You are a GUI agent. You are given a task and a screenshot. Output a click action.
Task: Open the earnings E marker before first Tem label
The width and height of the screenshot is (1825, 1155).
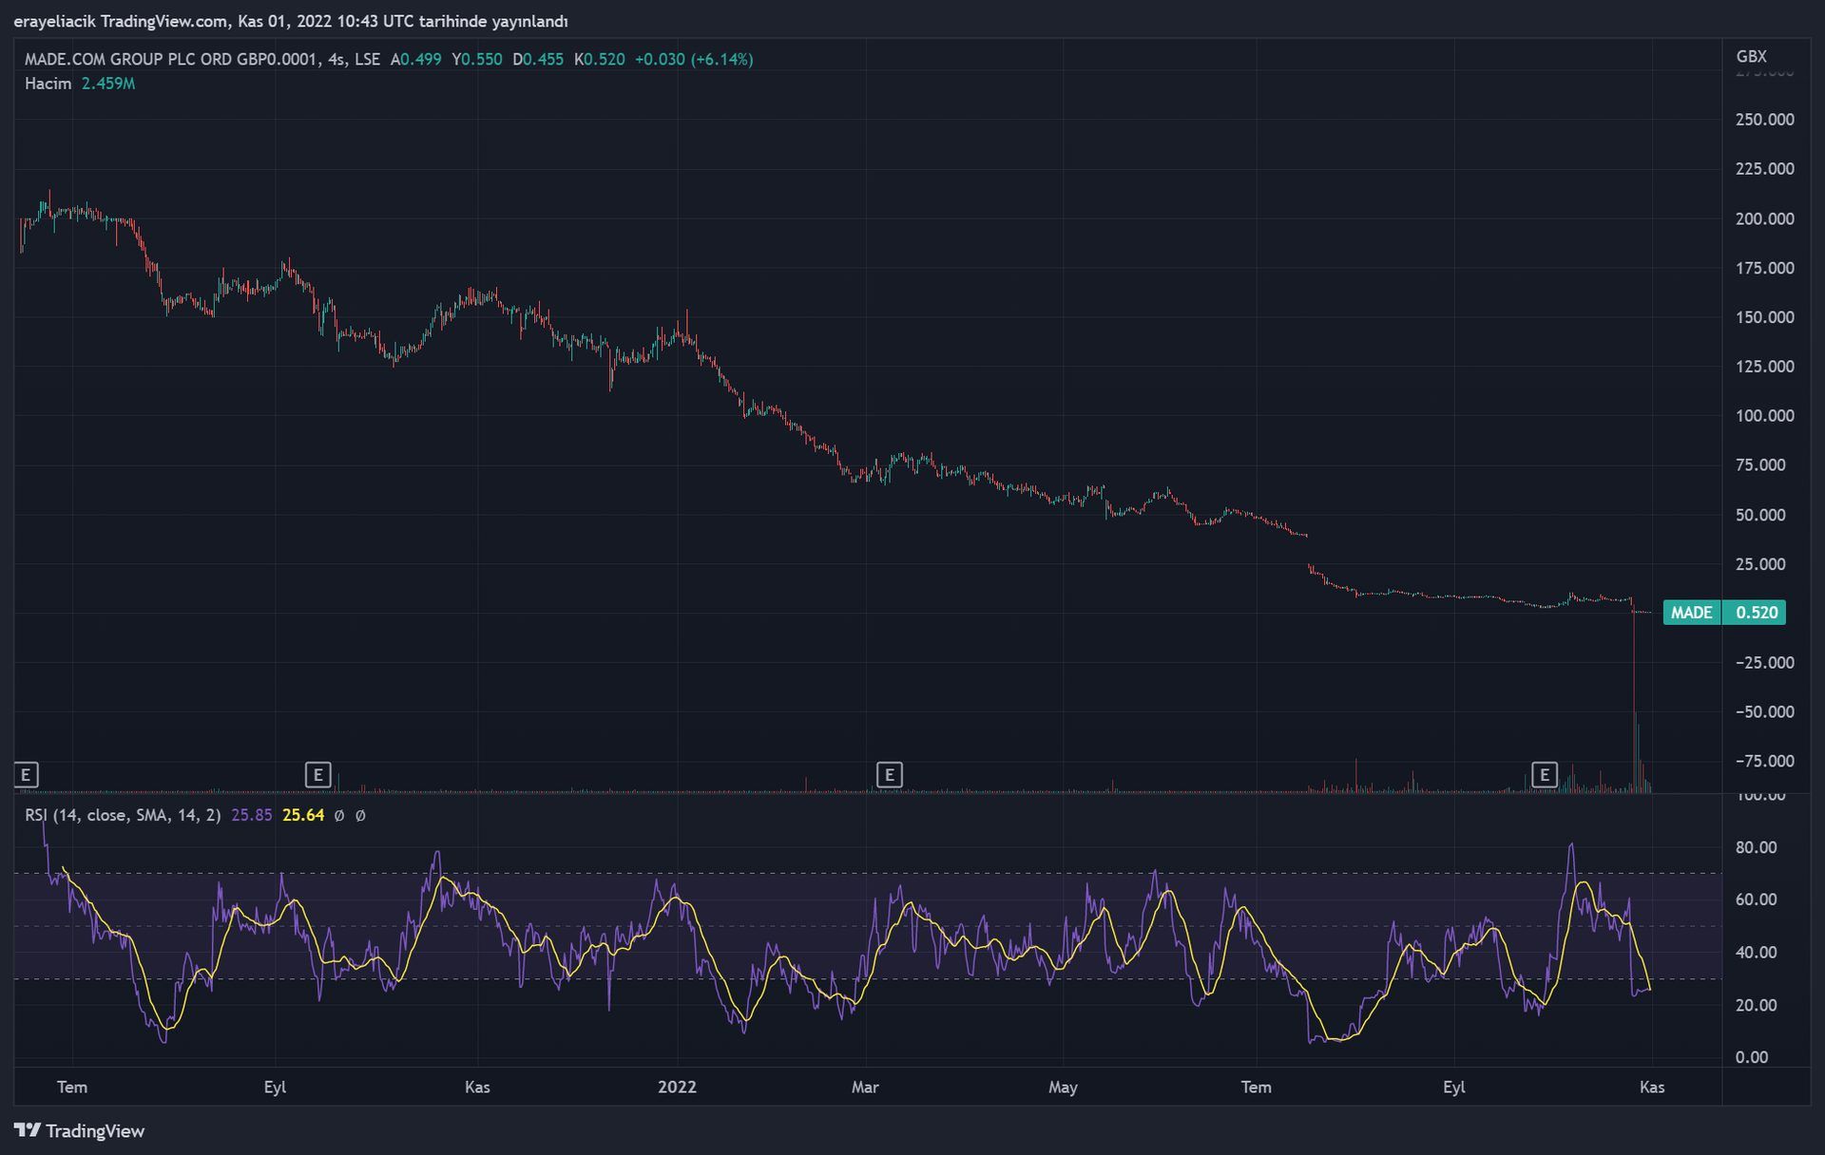[x=26, y=775]
